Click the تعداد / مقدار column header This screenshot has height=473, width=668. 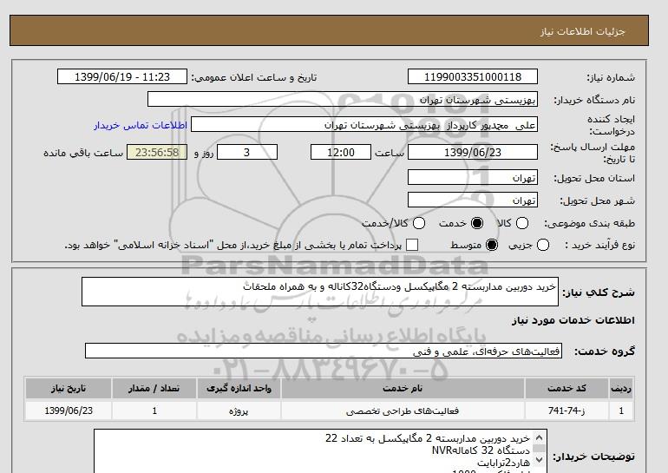pos(154,388)
